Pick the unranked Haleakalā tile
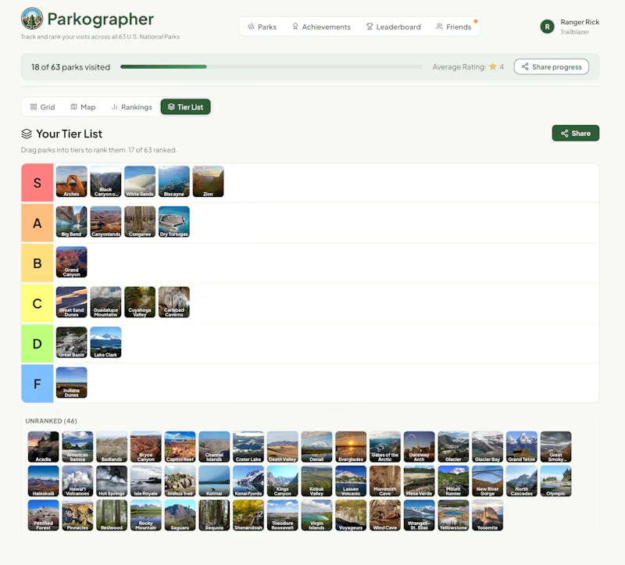The height and width of the screenshot is (565, 625). coord(44,481)
